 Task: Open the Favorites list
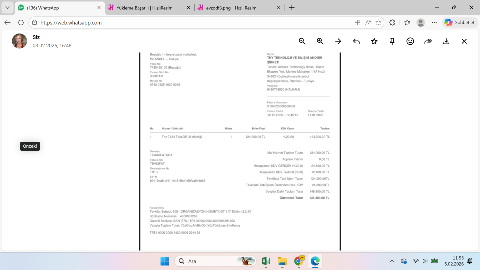407,22
